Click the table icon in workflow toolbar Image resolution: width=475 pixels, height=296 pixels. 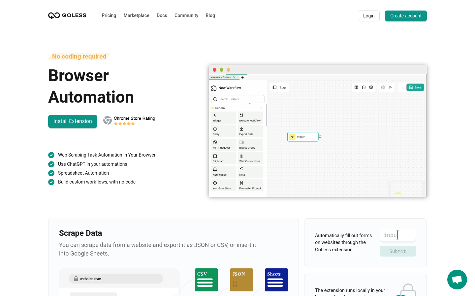pyautogui.click(x=356, y=87)
